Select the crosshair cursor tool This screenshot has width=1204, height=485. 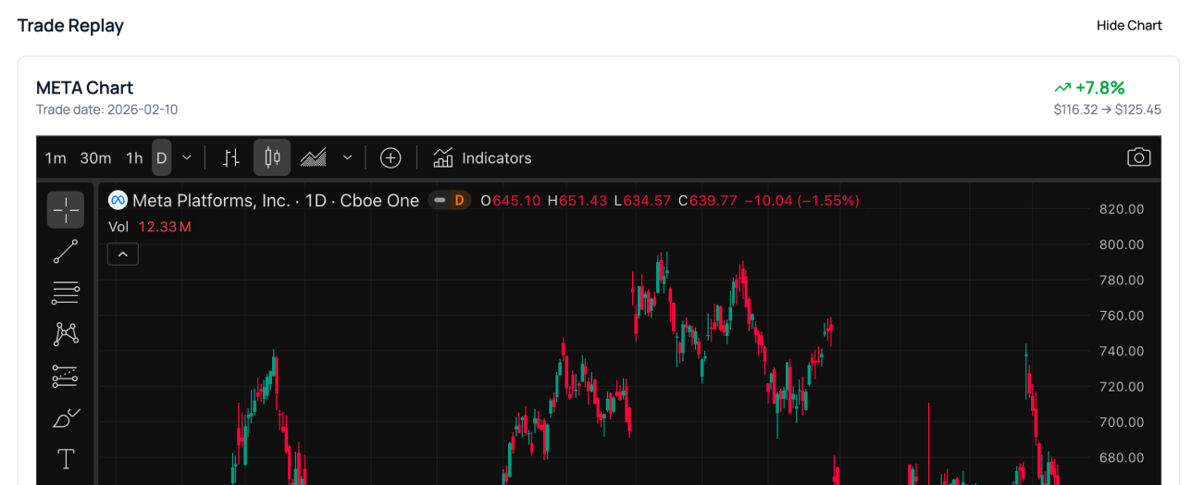[66, 210]
